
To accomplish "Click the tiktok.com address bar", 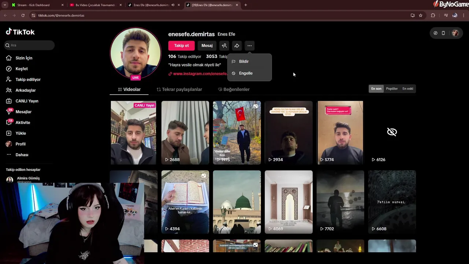I will [x=220, y=15].
